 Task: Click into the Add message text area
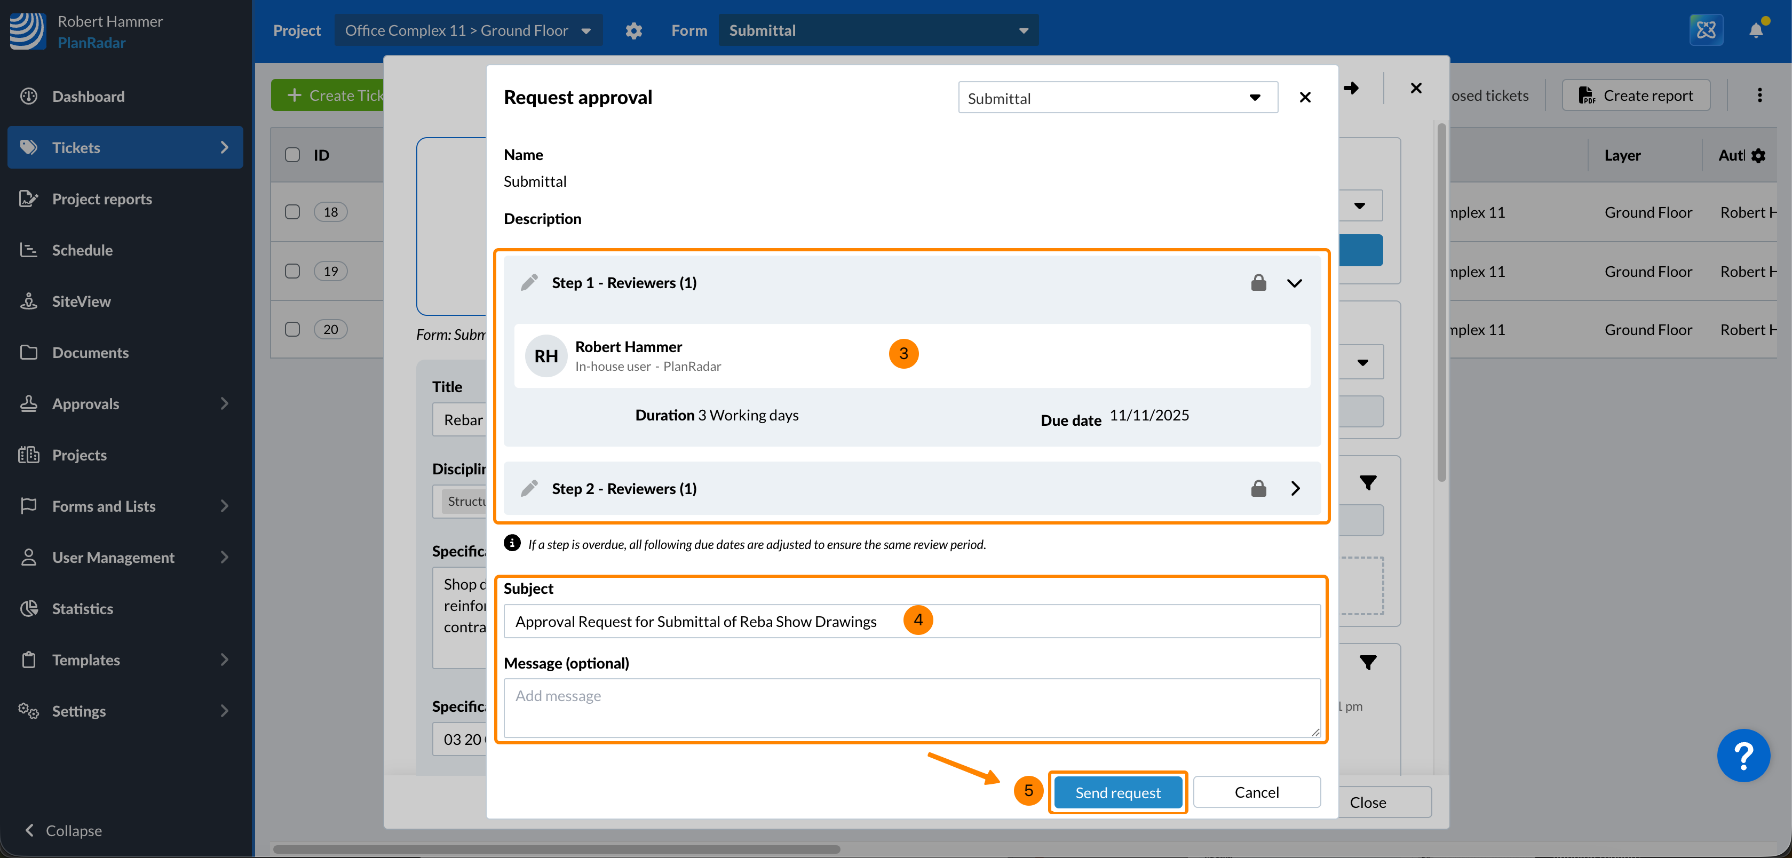pyautogui.click(x=911, y=708)
